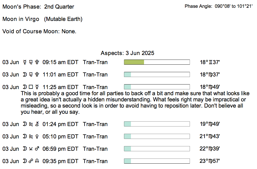Screen dimensions: 257x169
Task: Click the Mars glyph in the 06:59 pm row
Action: point(37,149)
